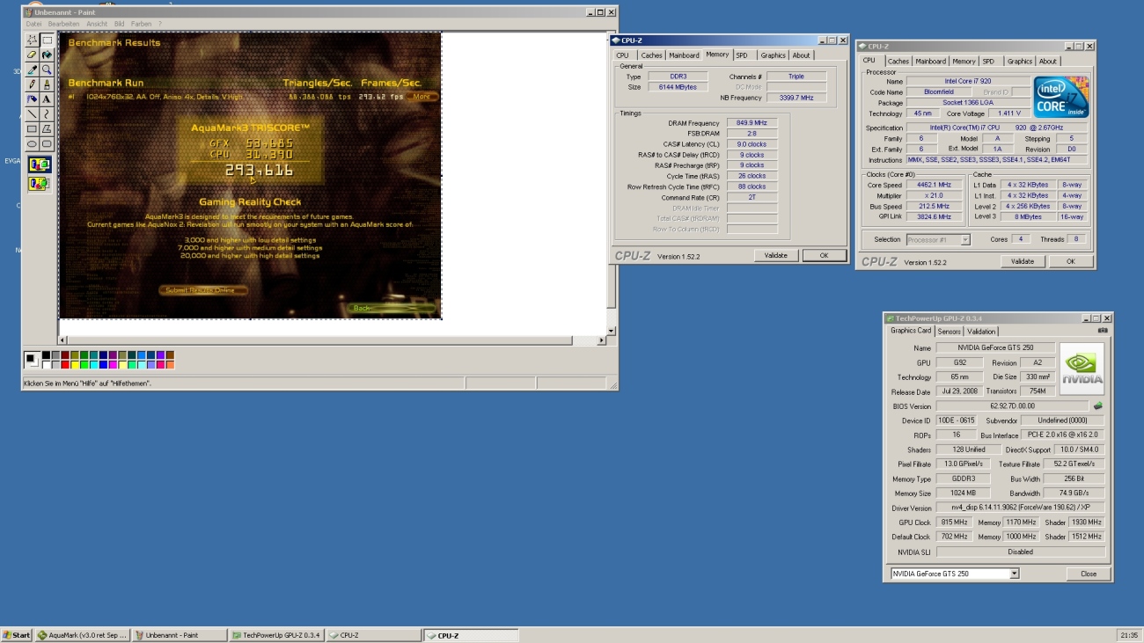Choose the Rounded Rectangle tool

[47, 144]
